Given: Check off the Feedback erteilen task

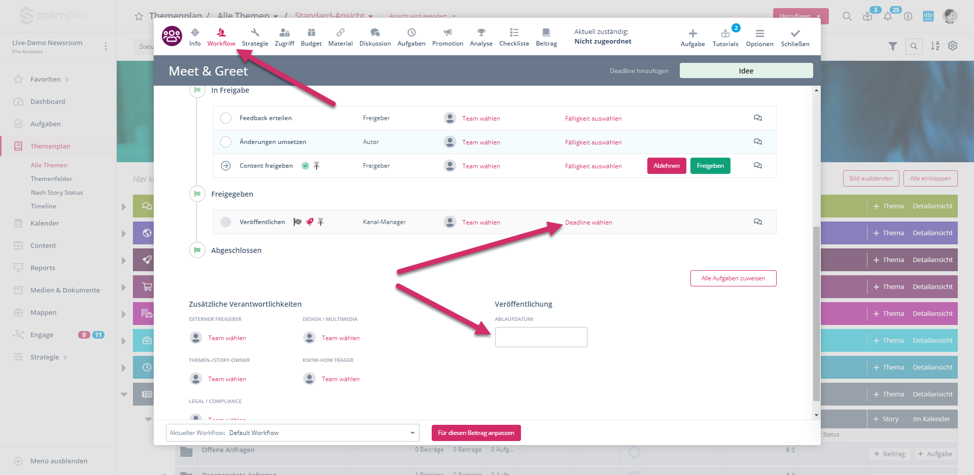Looking at the screenshot, I should tap(226, 118).
